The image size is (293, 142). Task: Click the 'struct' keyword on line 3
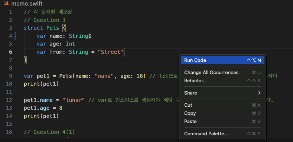click(33, 28)
